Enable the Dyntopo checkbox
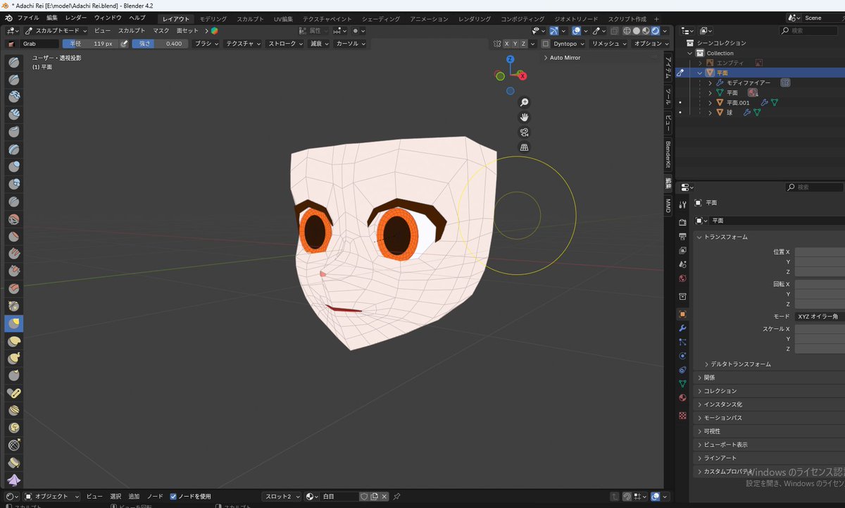Viewport: 845px width, 508px height. pos(546,44)
